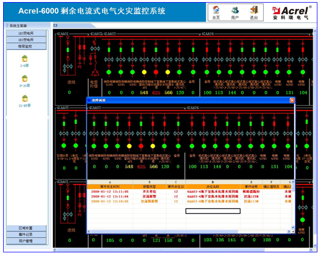Viewport: 320px width, 256px height.
Task: Click the grip icon beside 系统主菜单
Action: 7,26
